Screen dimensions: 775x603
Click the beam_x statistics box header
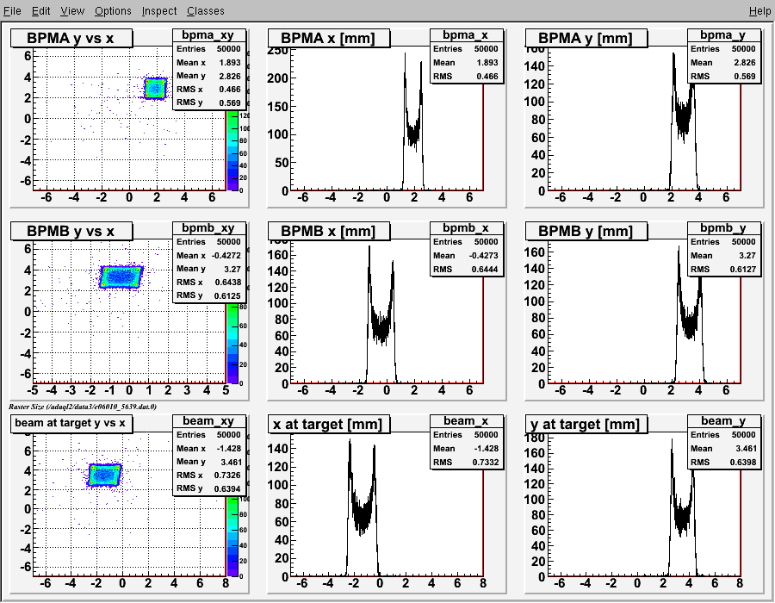(x=466, y=420)
